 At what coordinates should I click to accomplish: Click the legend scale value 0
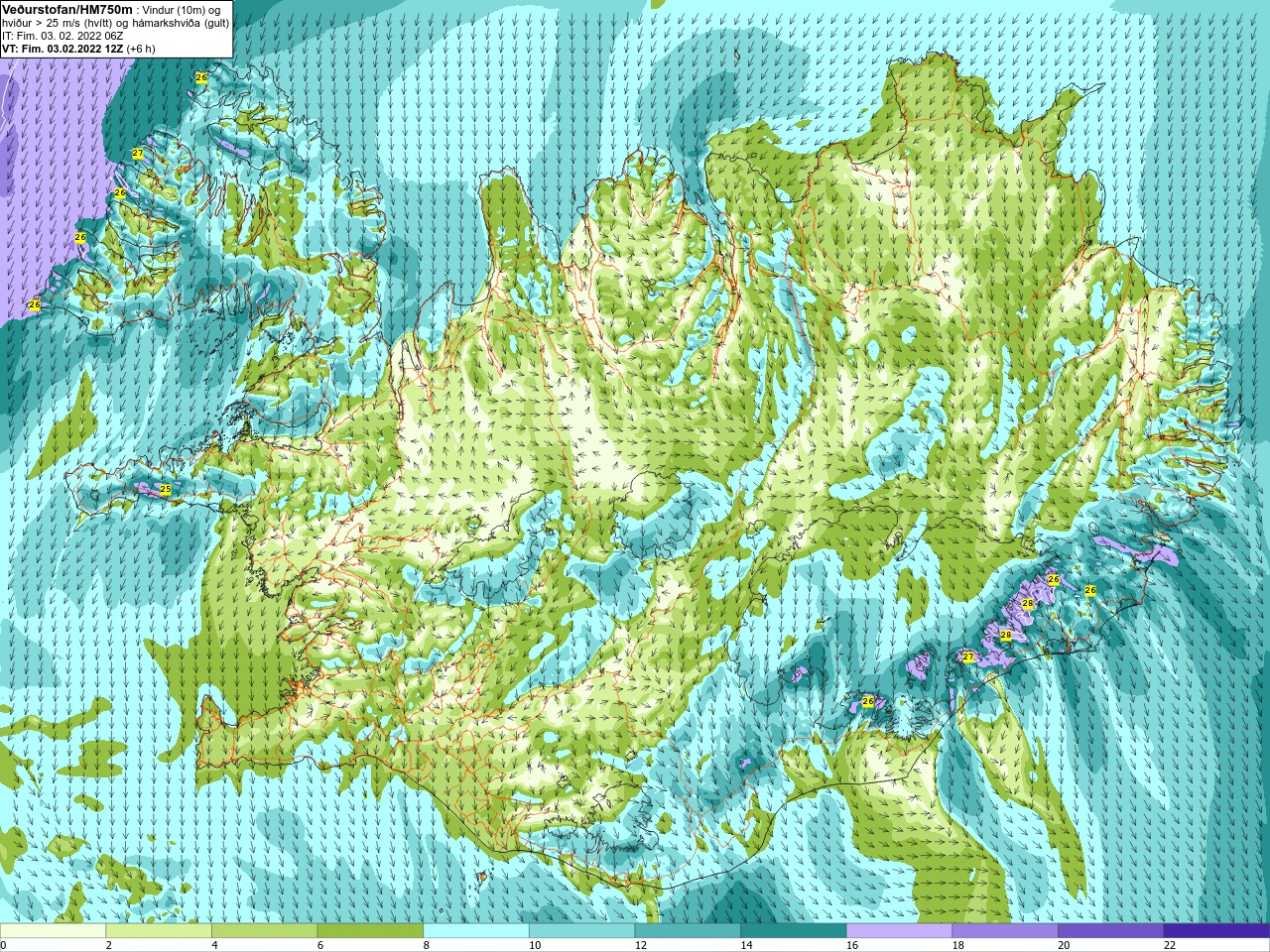pos(4,945)
